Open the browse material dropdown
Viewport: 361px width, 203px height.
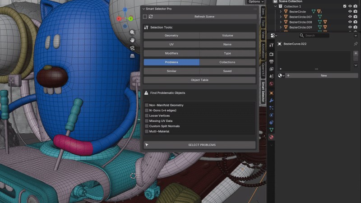pyautogui.click(x=281, y=75)
